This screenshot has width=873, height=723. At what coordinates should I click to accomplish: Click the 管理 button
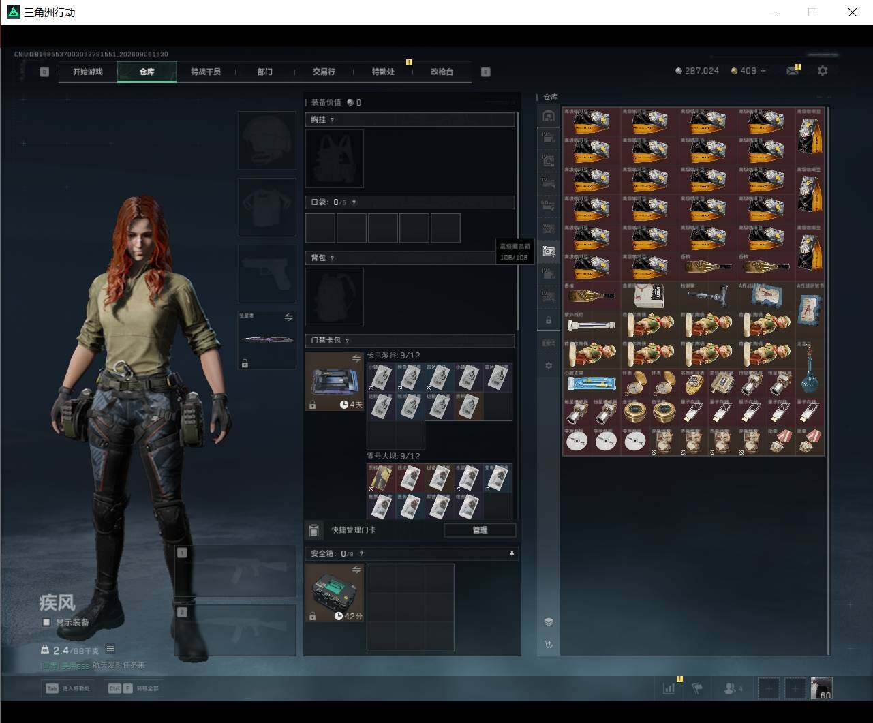[480, 530]
